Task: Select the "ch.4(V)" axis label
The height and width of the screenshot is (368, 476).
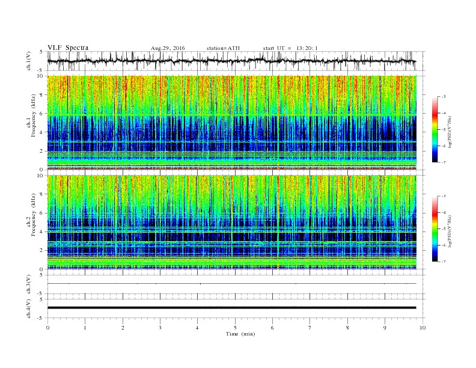Action: (x=29, y=309)
